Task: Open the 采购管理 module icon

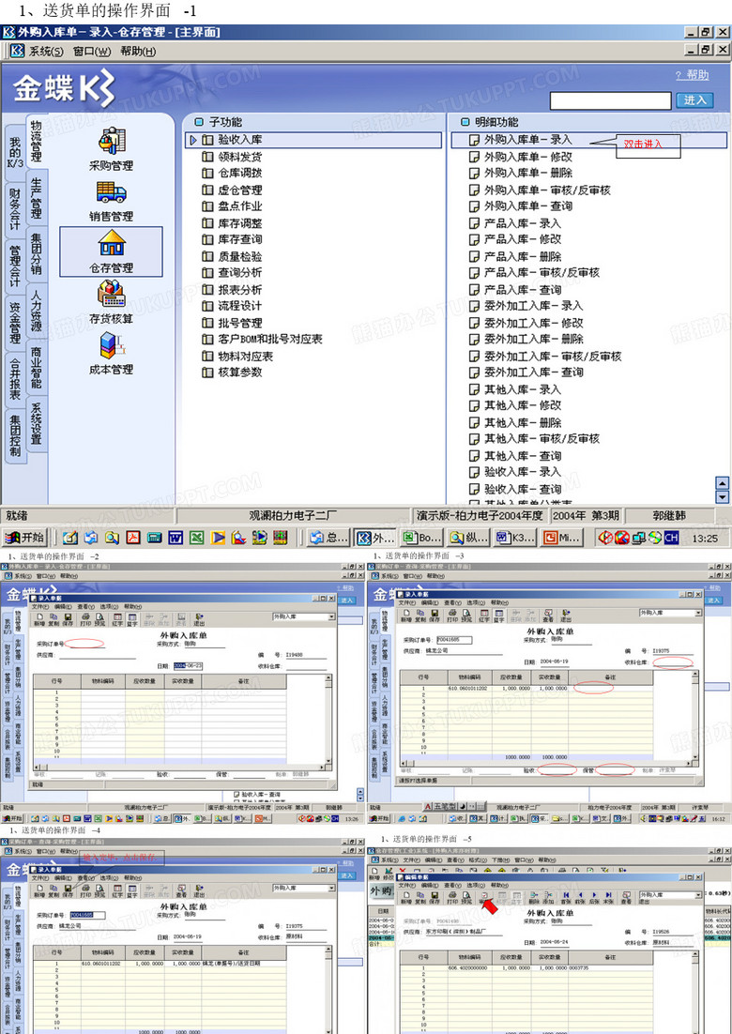Action: pos(112,141)
